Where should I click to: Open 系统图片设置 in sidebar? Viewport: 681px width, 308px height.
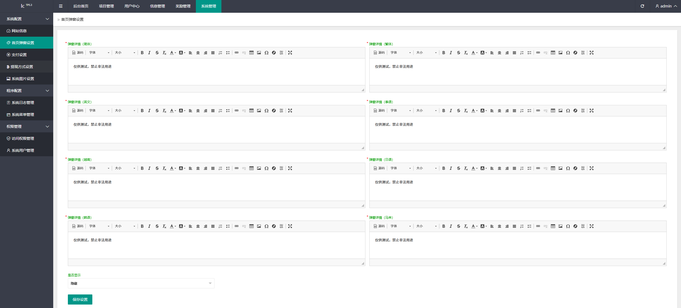[27, 79]
